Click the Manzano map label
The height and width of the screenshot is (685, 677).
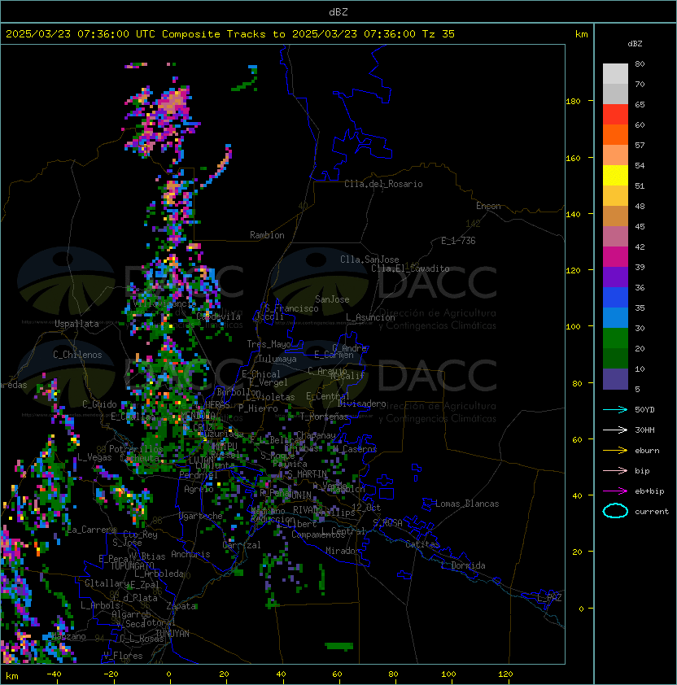coord(69,636)
